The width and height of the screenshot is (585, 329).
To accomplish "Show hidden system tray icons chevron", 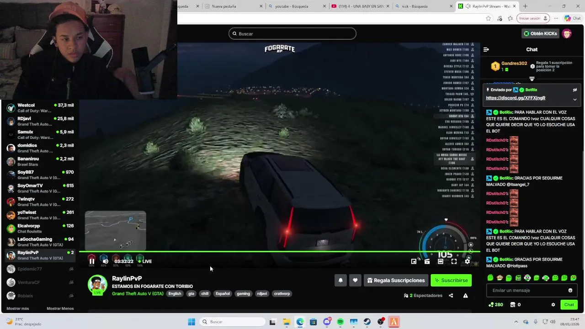I will tap(516, 322).
